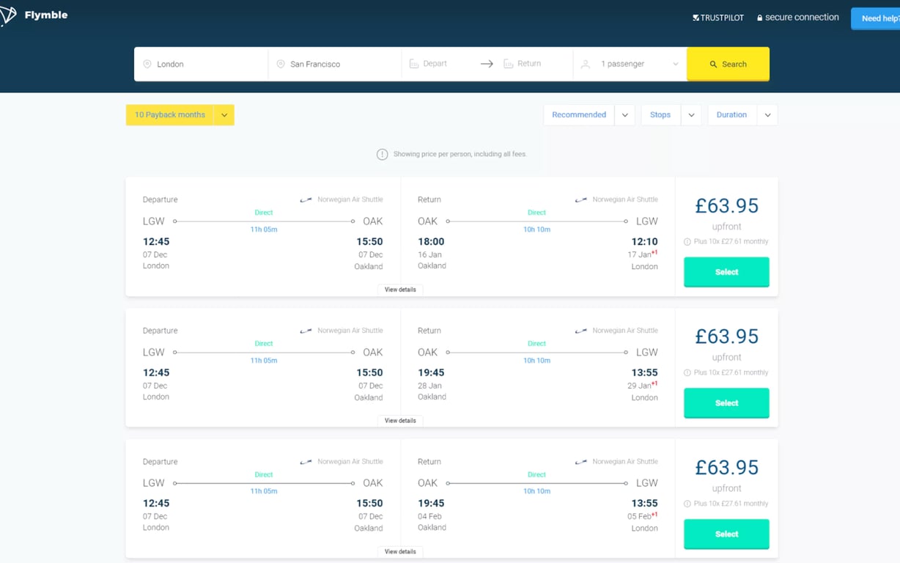View details of the 16 Jan return flight
This screenshot has width=900, height=563.
pyautogui.click(x=400, y=290)
